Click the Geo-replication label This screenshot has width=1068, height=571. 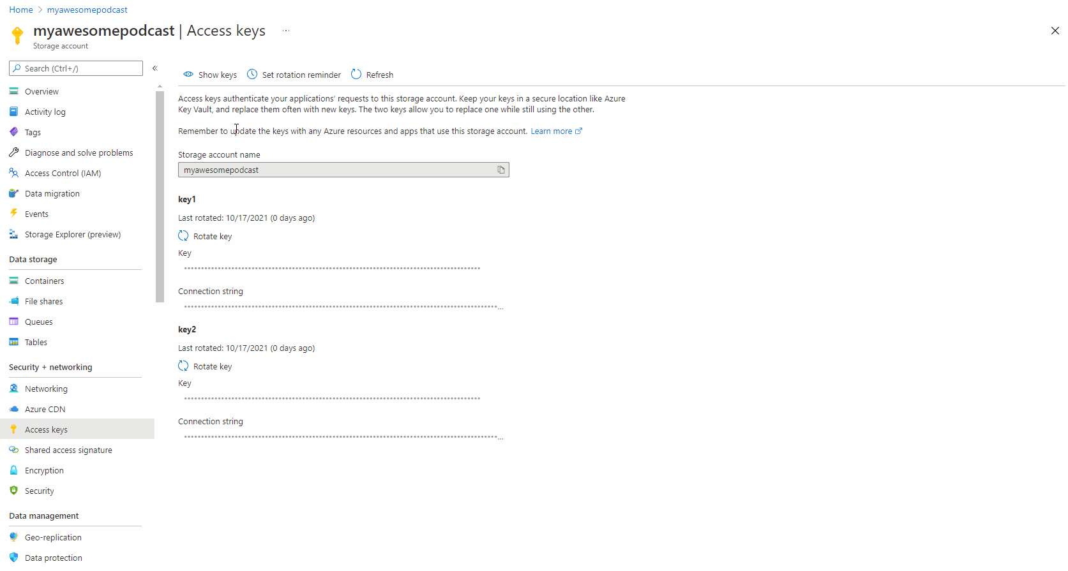53,537
